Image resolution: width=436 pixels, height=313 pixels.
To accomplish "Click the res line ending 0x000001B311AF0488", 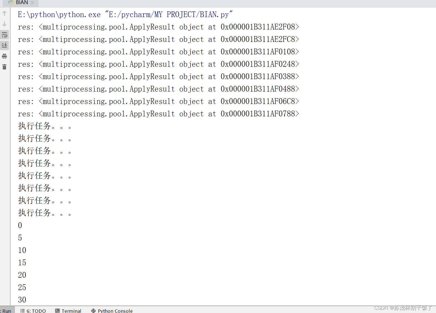I will pos(159,89).
